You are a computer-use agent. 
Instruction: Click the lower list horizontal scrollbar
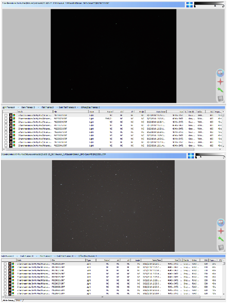[102, 297]
